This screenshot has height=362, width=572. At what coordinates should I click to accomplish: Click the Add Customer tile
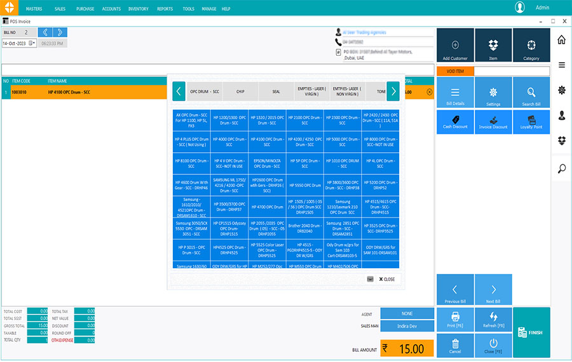pos(455,45)
